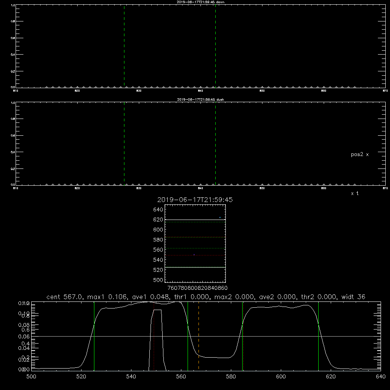The width and height of the screenshot is (390, 390).
Task: Click the 'ave2 0.000' value in bottom title
Action: click(x=277, y=297)
